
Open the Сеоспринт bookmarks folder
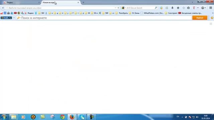click(171, 13)
